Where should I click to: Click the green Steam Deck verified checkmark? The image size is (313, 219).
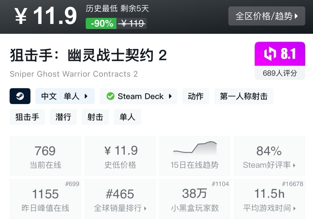click(x=110, y=96)
